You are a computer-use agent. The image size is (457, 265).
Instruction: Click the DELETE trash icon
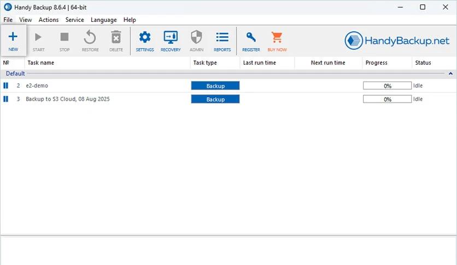pos(116,37)
